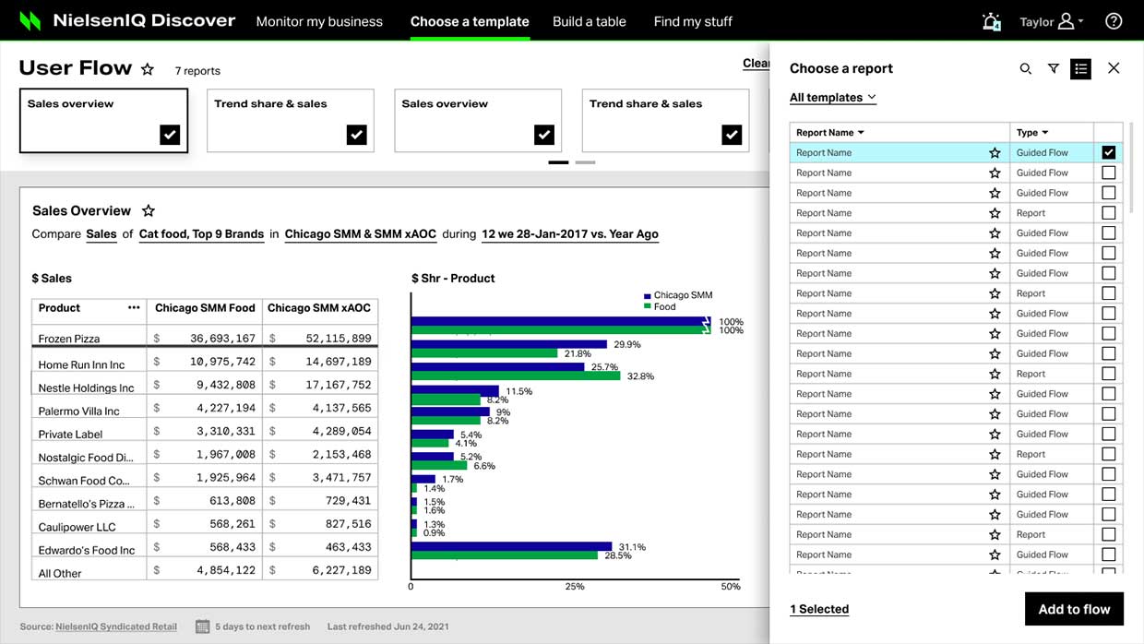The image size is (1144, 644).
Task: Favorite User Flow with the star icon
Action: pos(148,69)
